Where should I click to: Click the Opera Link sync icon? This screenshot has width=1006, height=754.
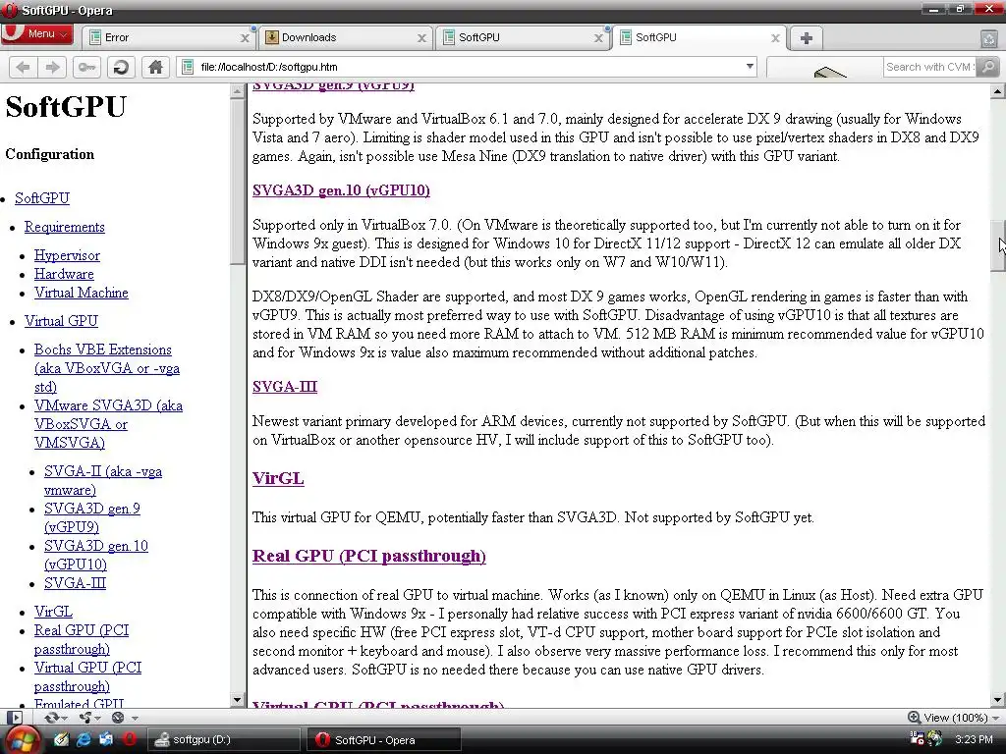pos(52,718)
